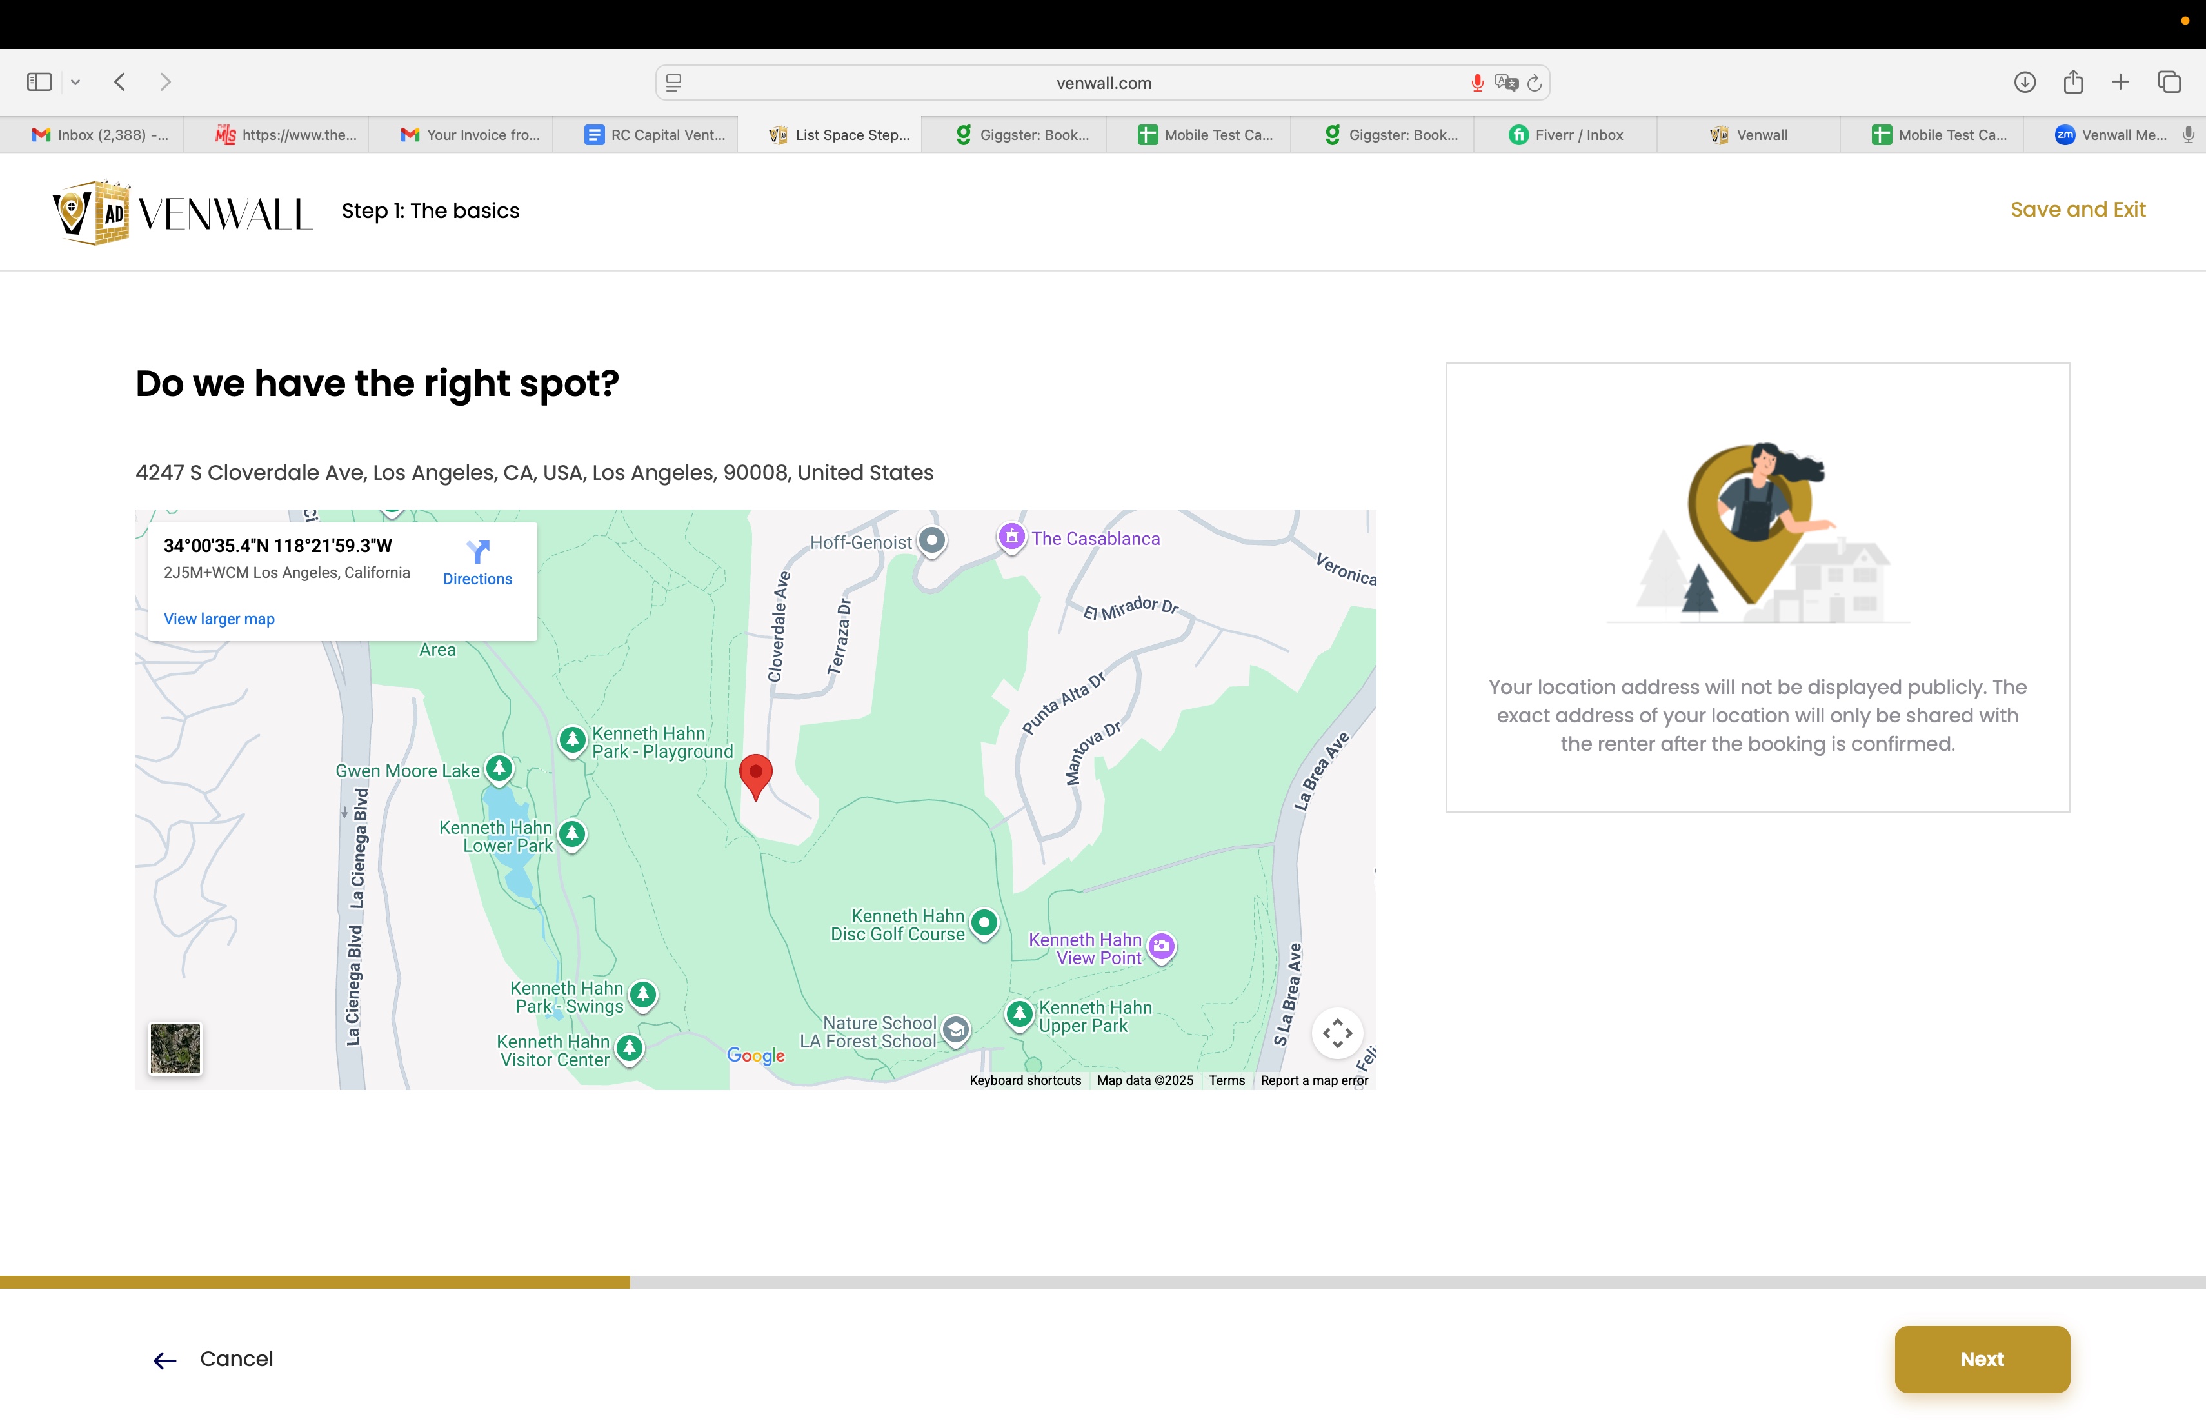The height and width of the screenshot is (1428, 2206).
Task: Click the tab overview icon
Action: (x=2169, y=83)
